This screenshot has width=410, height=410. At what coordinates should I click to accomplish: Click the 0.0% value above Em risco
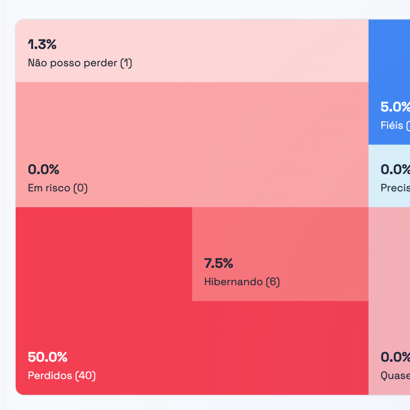(x=43, y=169)
